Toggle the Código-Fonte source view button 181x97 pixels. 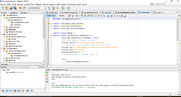[51, 16]
